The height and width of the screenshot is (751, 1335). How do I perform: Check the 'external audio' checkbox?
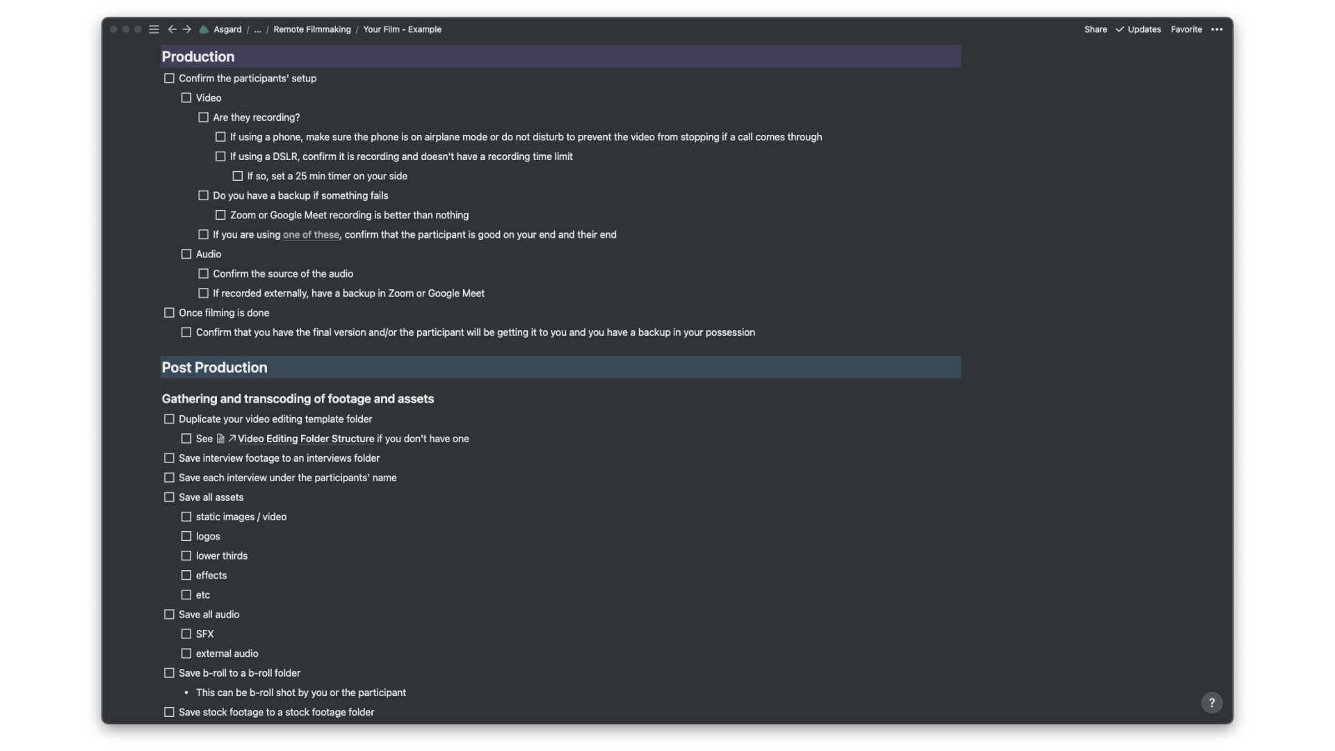click(186, 653)
